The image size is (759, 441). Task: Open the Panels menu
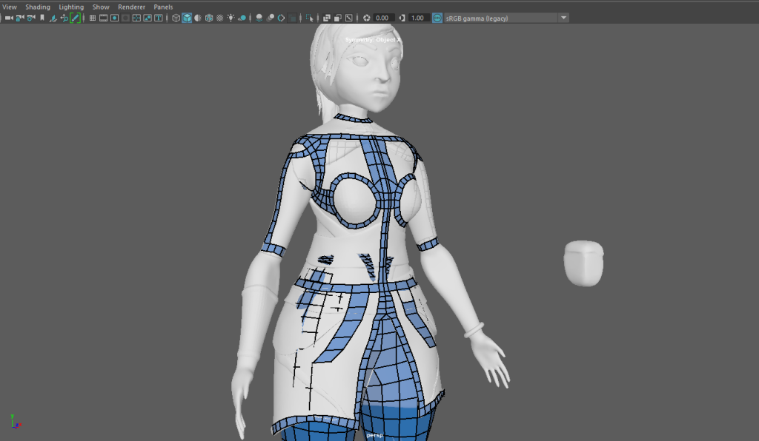[163, 7]
